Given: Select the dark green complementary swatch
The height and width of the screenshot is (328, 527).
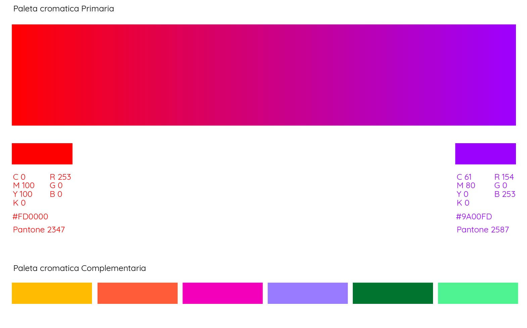Looking at the screenshot, I should point(393,293).
